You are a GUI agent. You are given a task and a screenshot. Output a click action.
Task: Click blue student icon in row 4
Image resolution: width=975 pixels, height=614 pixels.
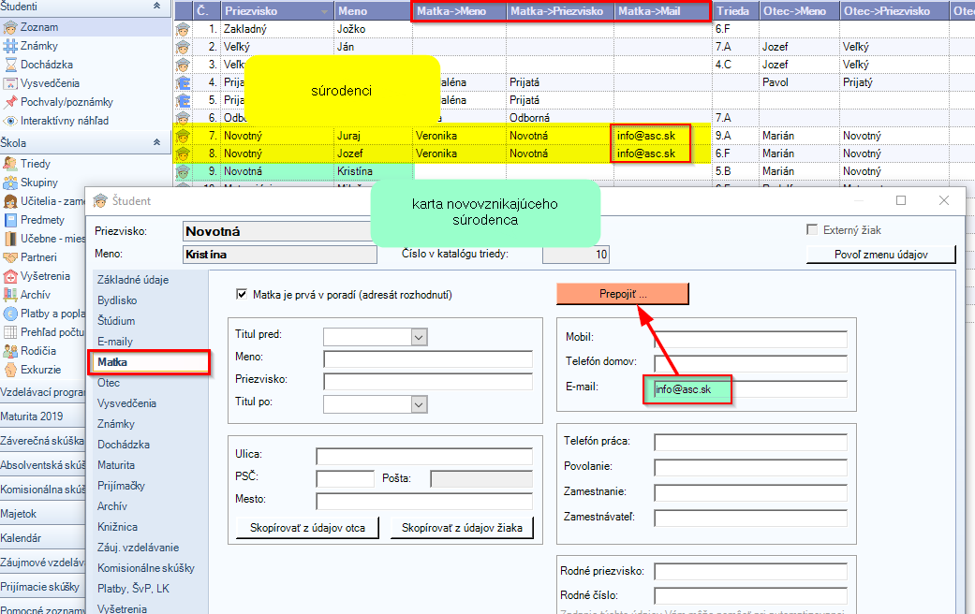(183, 82)
